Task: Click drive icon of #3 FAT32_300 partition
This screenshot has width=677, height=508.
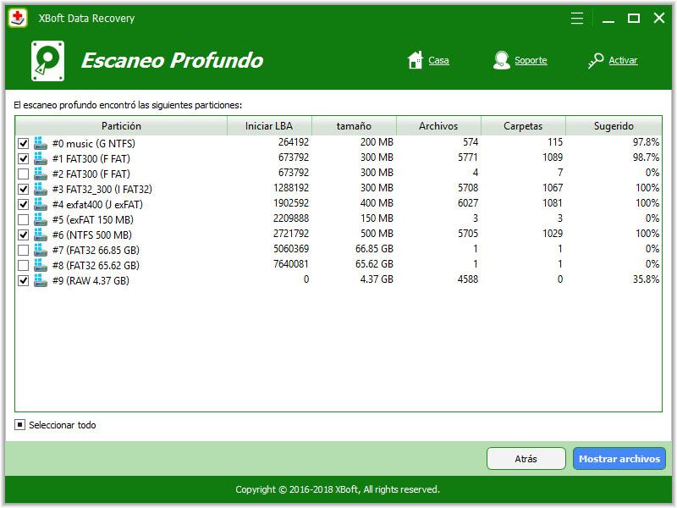Action: [x=40, y=189]
